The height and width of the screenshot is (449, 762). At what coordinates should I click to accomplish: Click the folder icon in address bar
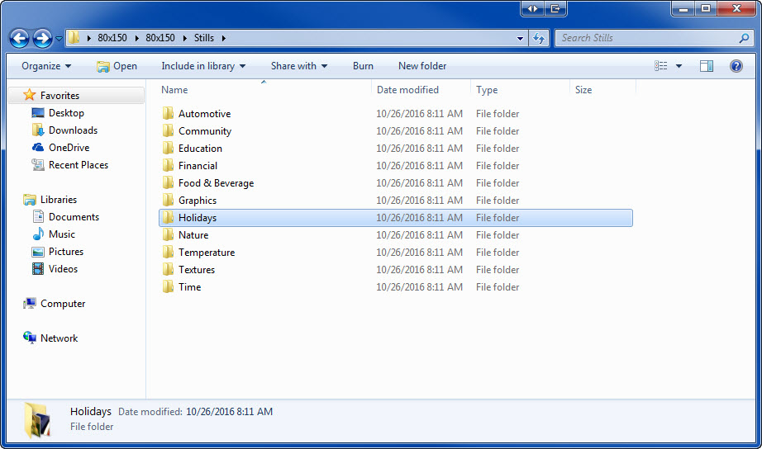(x=74, y=37)
